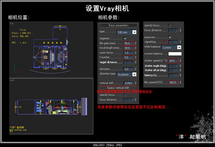Click the Top viewport label
215x147 pixels.
click(x=12, y=23)
